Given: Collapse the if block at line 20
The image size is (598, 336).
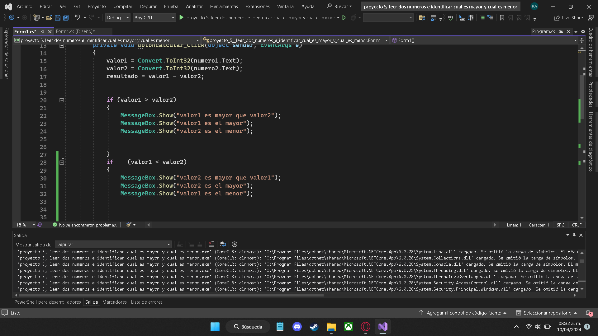Looking at the screenshot, I should (x=62, y=100).
